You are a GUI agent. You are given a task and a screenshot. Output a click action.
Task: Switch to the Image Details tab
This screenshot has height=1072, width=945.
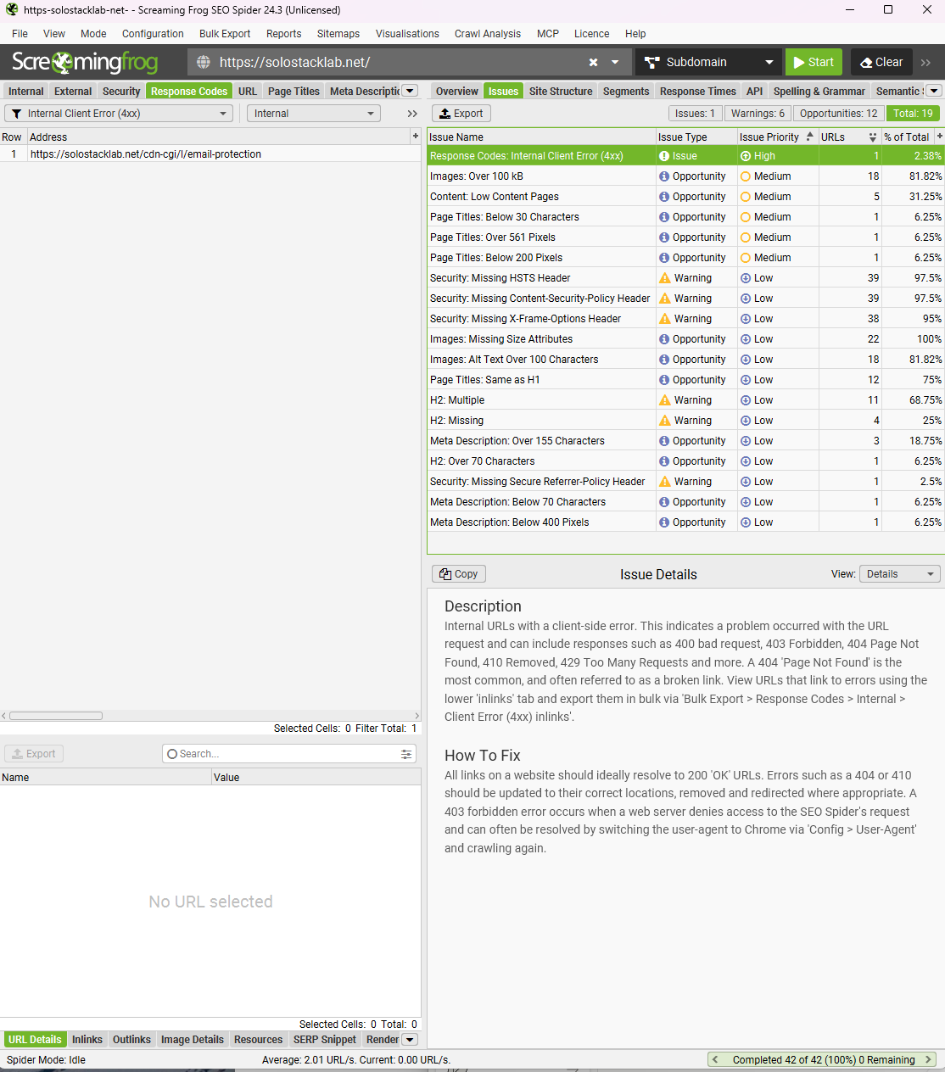(x=193, y=1040)
